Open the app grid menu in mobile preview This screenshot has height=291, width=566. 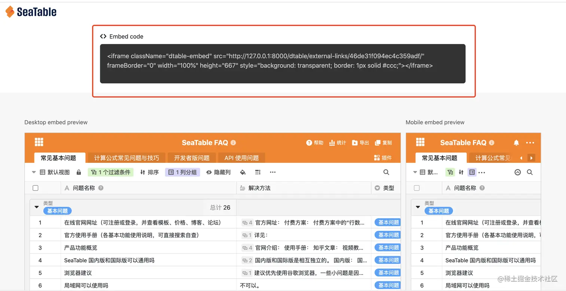coord(420,142)
